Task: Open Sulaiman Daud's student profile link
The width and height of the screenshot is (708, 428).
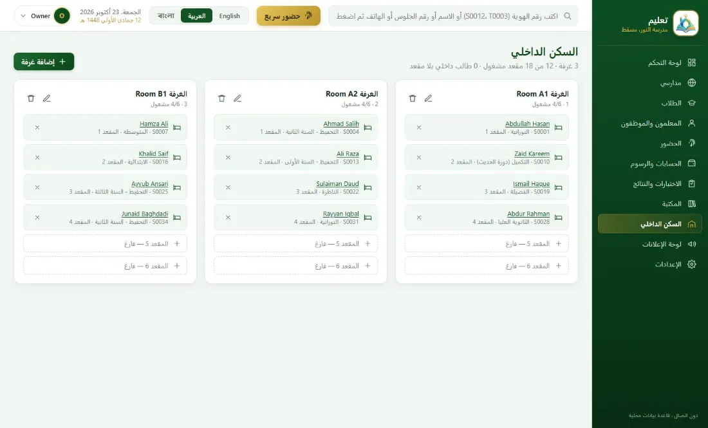Action: point(338,184)
